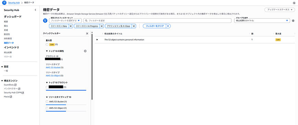Viewport: 298px width, 125px height.
Task: Click the quick filter panel scrollbar
Action: point(92,66)
